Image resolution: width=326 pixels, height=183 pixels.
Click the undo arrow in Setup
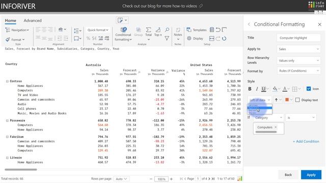(218, 29)
